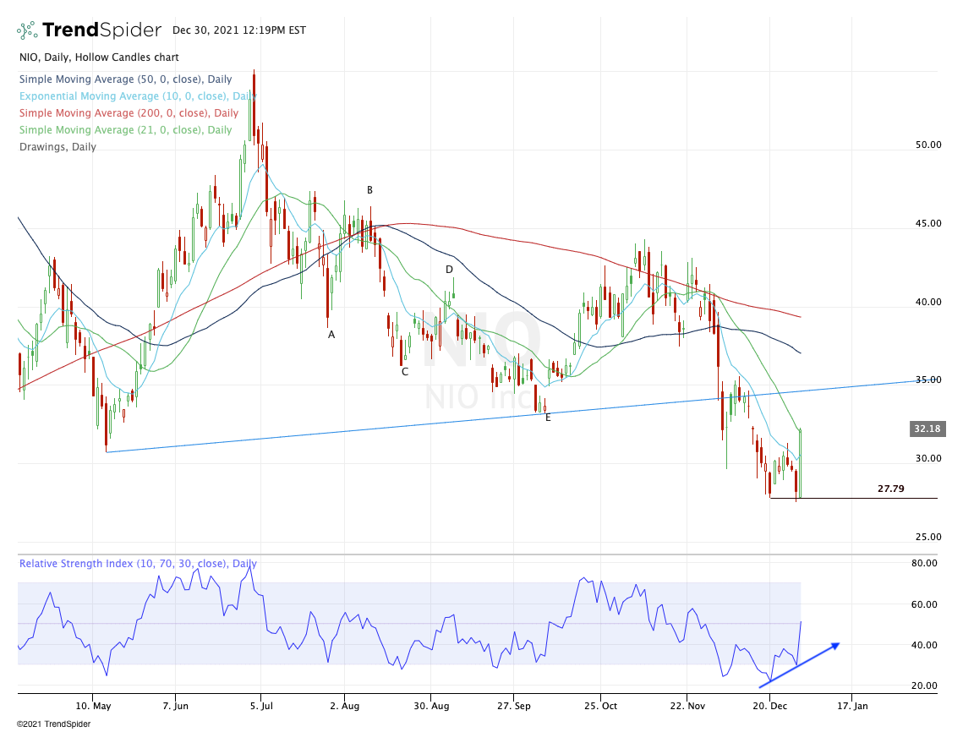Click the current price tag 32.18

point(927,429)
